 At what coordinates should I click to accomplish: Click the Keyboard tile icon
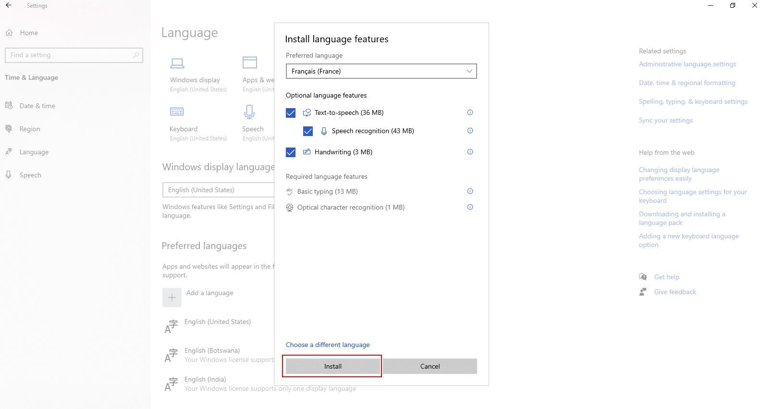[177, 112]
